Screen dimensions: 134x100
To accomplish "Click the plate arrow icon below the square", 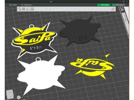I will 122,10.
